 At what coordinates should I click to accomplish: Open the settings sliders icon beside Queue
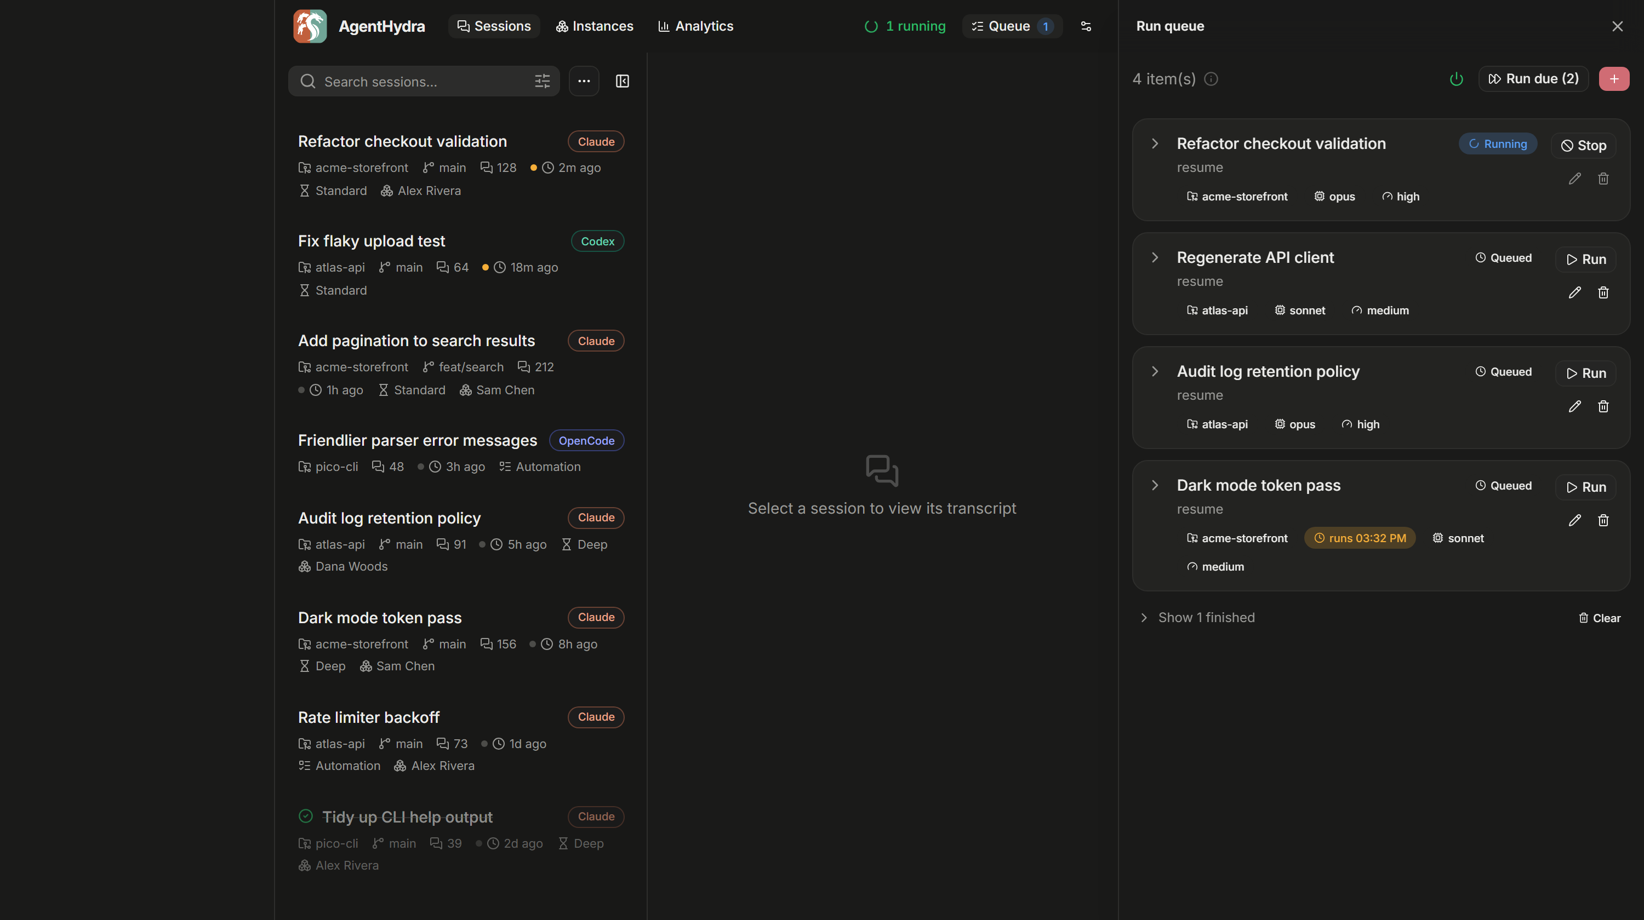tap(1085, 26)
